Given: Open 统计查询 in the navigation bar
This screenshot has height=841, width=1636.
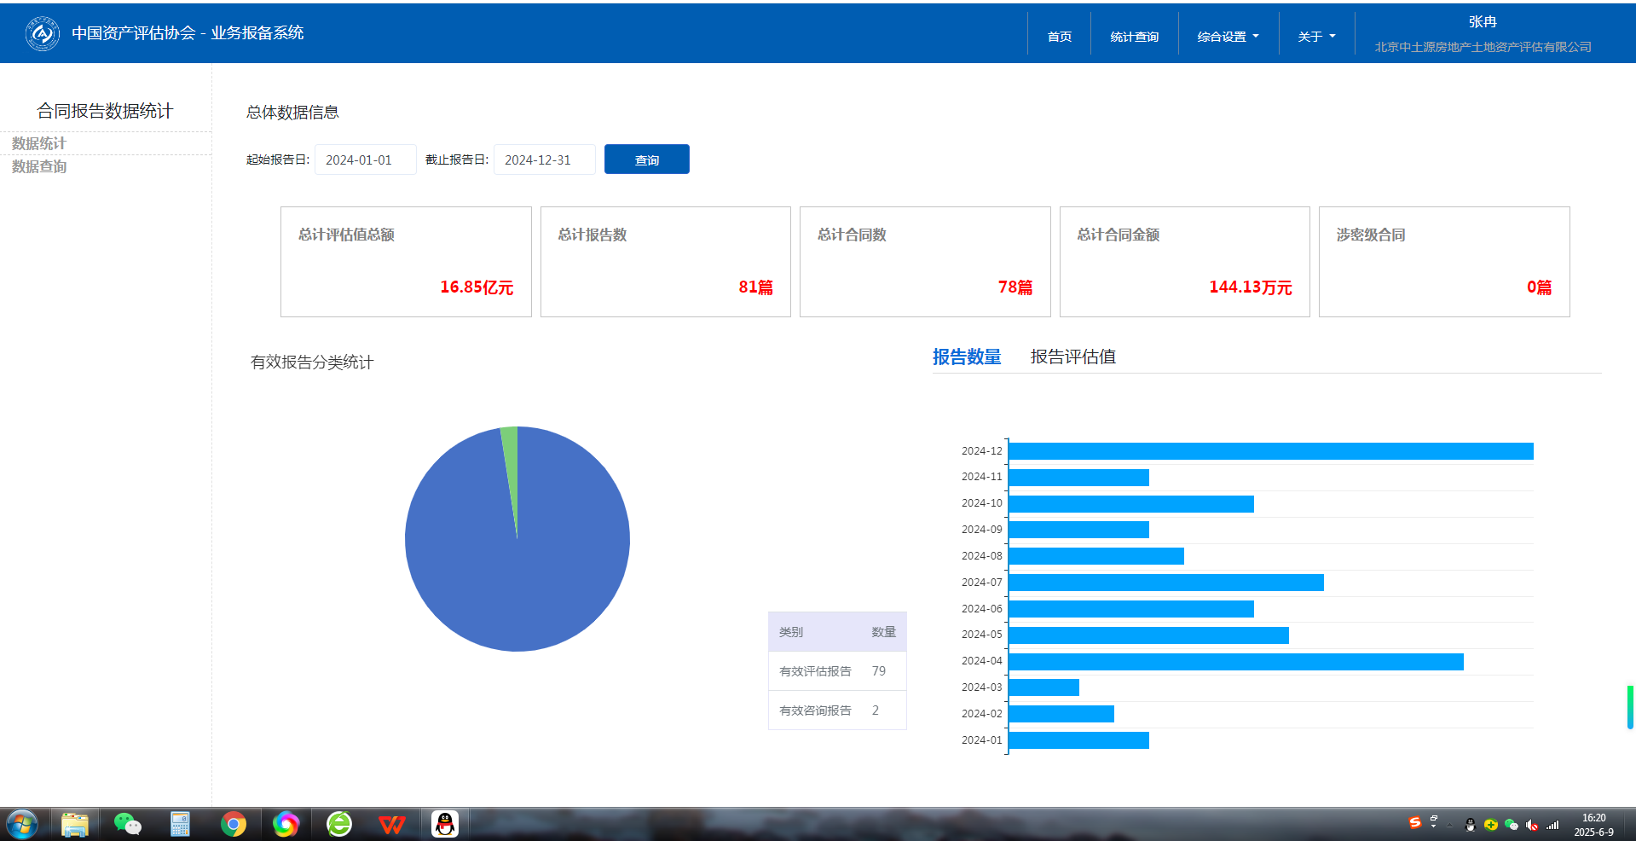Looking at the screenshot, I should click(1134, 37).
